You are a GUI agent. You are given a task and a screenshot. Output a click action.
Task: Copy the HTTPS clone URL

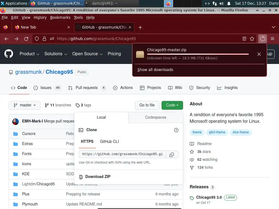(172, 155)
